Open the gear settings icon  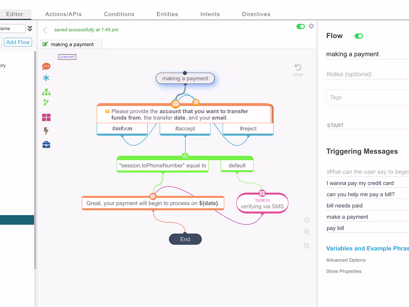pos(311,26)
